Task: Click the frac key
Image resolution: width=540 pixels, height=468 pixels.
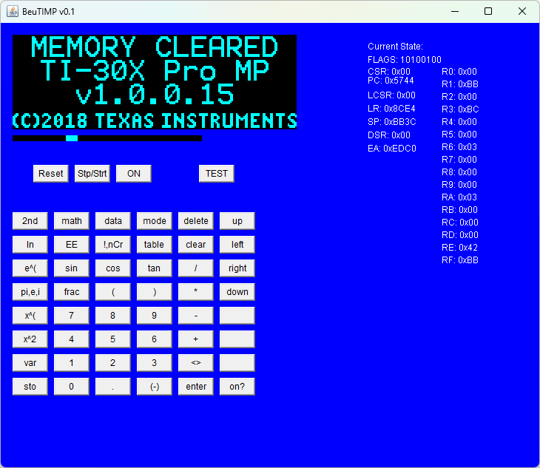Action: click(x=72, y=292)
